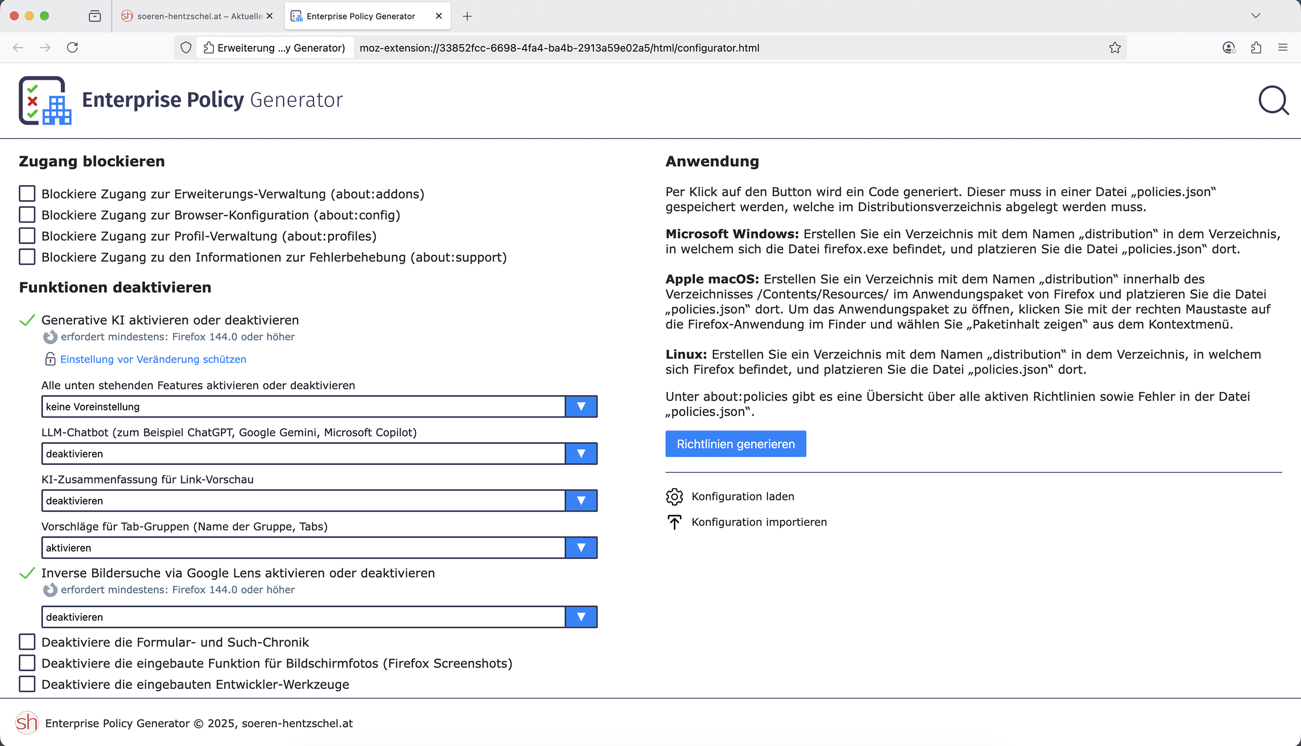
Task: Click the 'Anwendung' heading
Action: (x=712, y=162)
